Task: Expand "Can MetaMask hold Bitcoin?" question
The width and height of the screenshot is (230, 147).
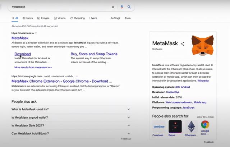Action: (x=129, y=134)
